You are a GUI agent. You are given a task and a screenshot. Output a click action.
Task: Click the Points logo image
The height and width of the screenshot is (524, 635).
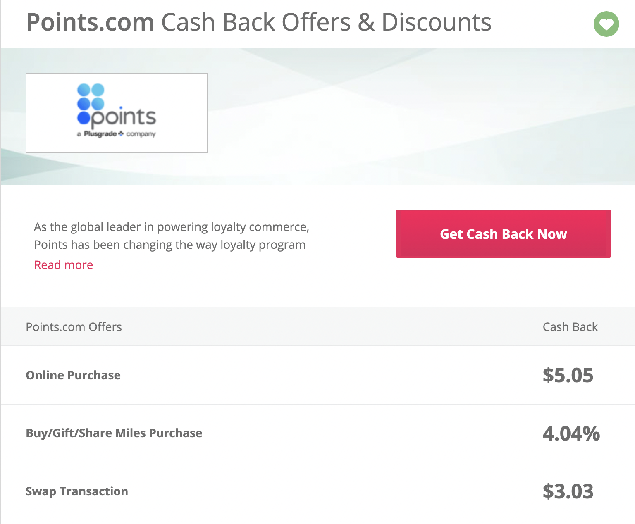pyautogui.click(x=117, y=113)
